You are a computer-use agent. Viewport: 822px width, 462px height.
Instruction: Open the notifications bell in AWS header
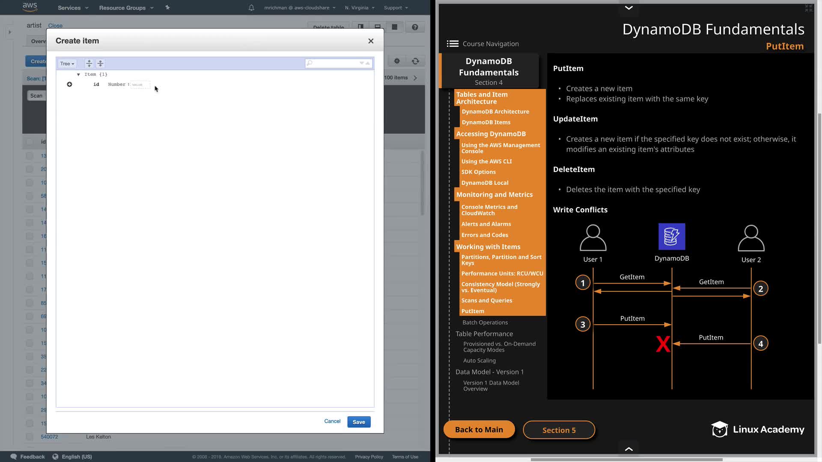[251, 8]
